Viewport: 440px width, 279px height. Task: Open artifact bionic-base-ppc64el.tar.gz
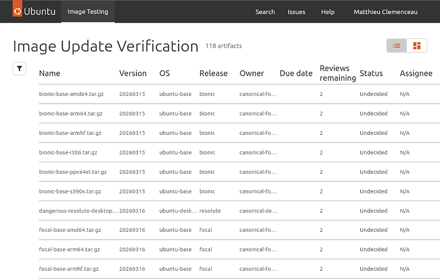(73, 172)
